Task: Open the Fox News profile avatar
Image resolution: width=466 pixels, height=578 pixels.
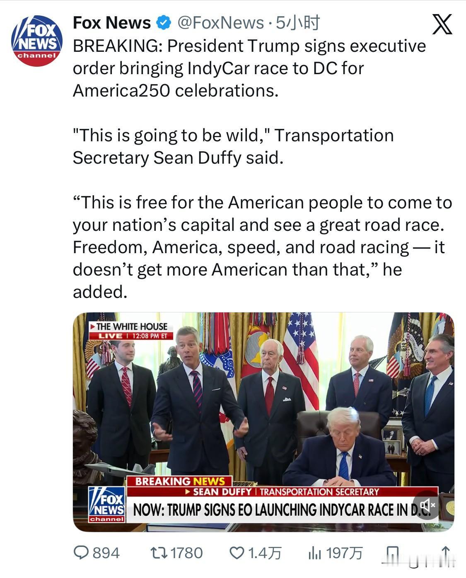Action: (36, 41)
